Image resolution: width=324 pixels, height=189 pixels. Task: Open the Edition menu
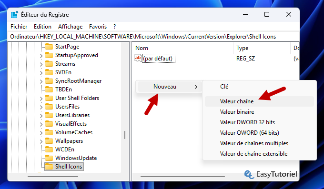point(42,27)
